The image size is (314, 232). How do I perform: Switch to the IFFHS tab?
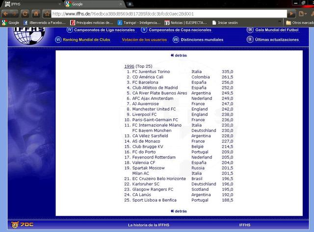[32, 4]
